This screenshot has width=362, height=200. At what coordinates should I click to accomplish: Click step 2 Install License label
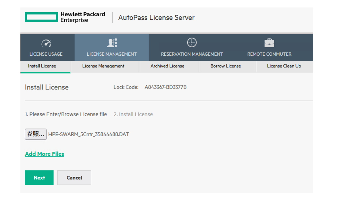tap(133, 114)
